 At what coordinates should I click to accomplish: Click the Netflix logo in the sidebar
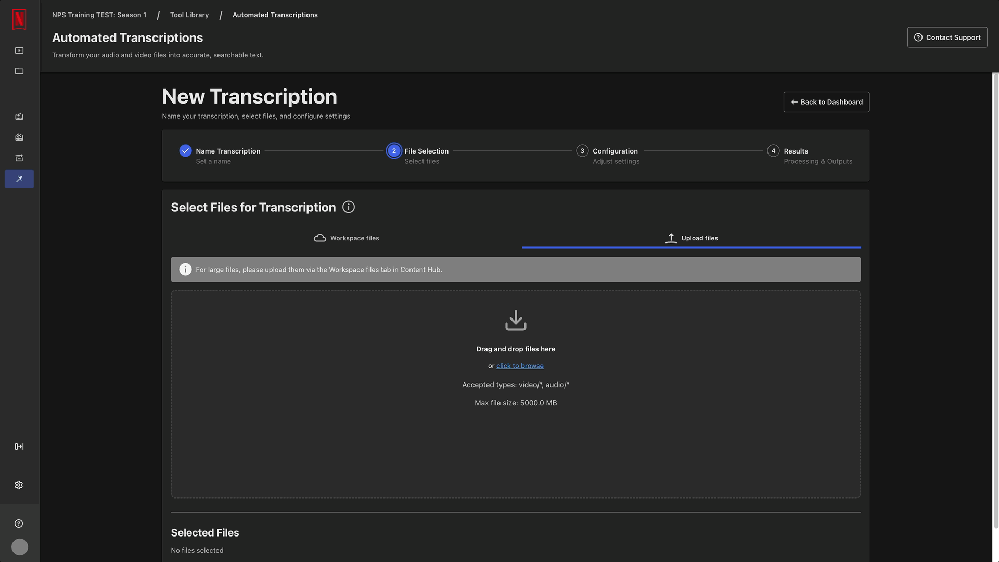coord(19,20)
